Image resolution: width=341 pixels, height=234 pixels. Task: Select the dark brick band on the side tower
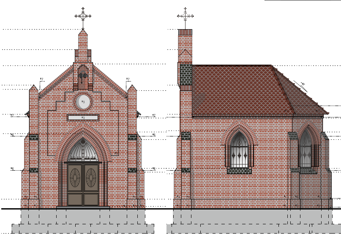coord(186,74)
